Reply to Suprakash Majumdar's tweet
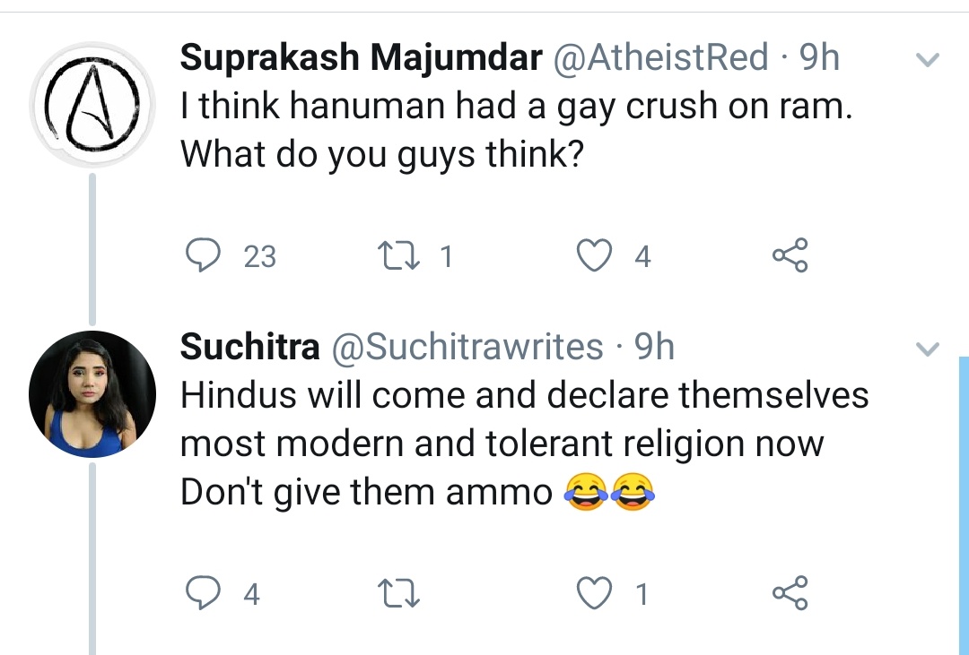 click(203, 257)
